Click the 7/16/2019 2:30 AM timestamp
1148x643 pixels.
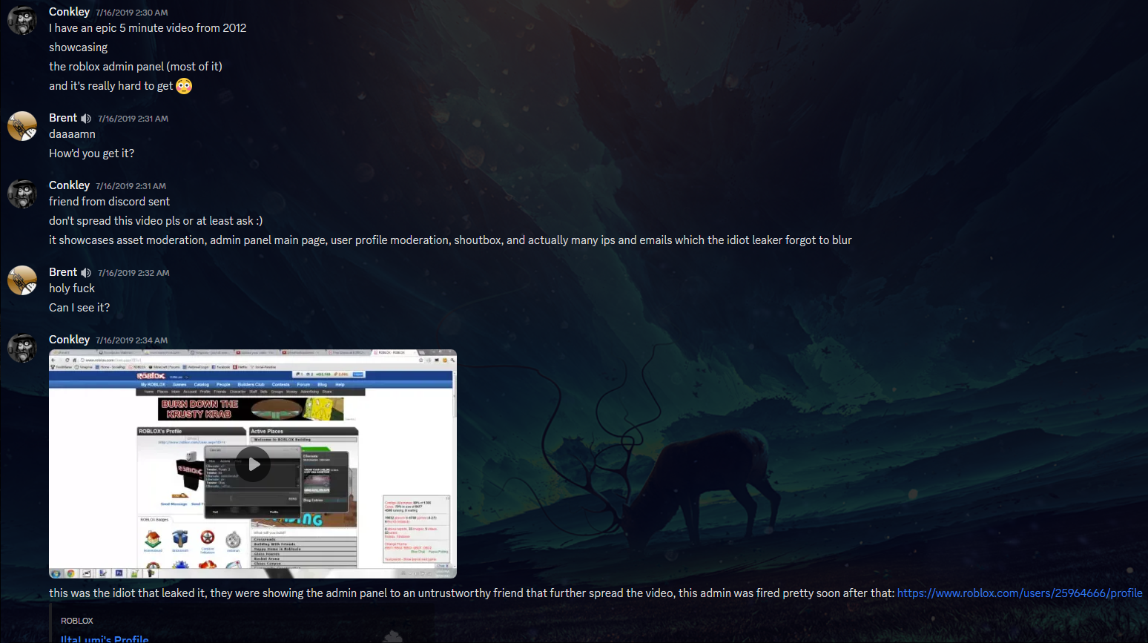coord(131,13)
